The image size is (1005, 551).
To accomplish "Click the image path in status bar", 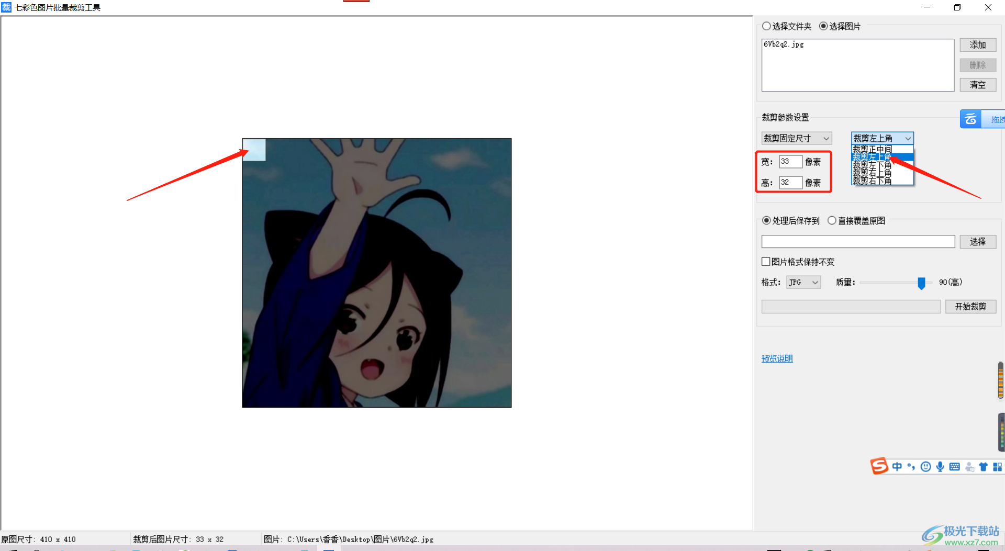I will [x=349, y=539].
